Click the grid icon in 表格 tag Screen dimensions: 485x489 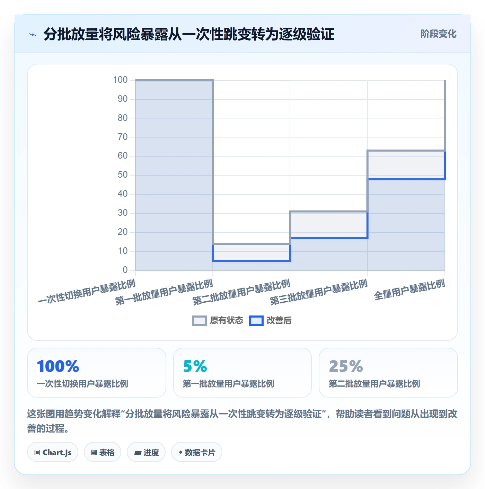pyautogui.click(x=94, y=452)
